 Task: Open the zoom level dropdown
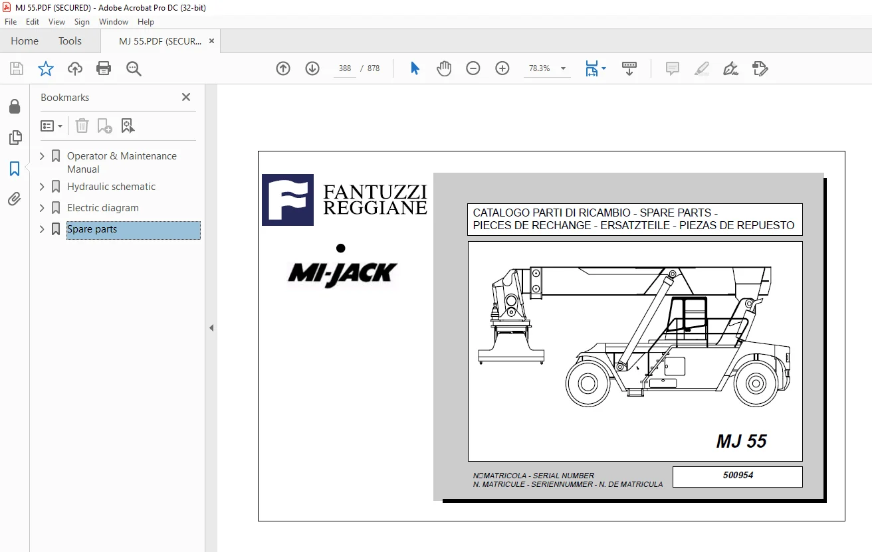coord(564,68)
